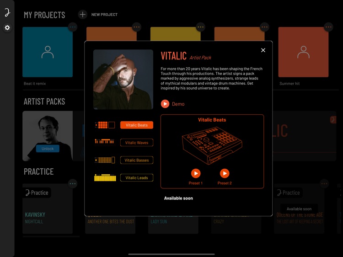Open the Beat it remix project tile

point(48,52)
